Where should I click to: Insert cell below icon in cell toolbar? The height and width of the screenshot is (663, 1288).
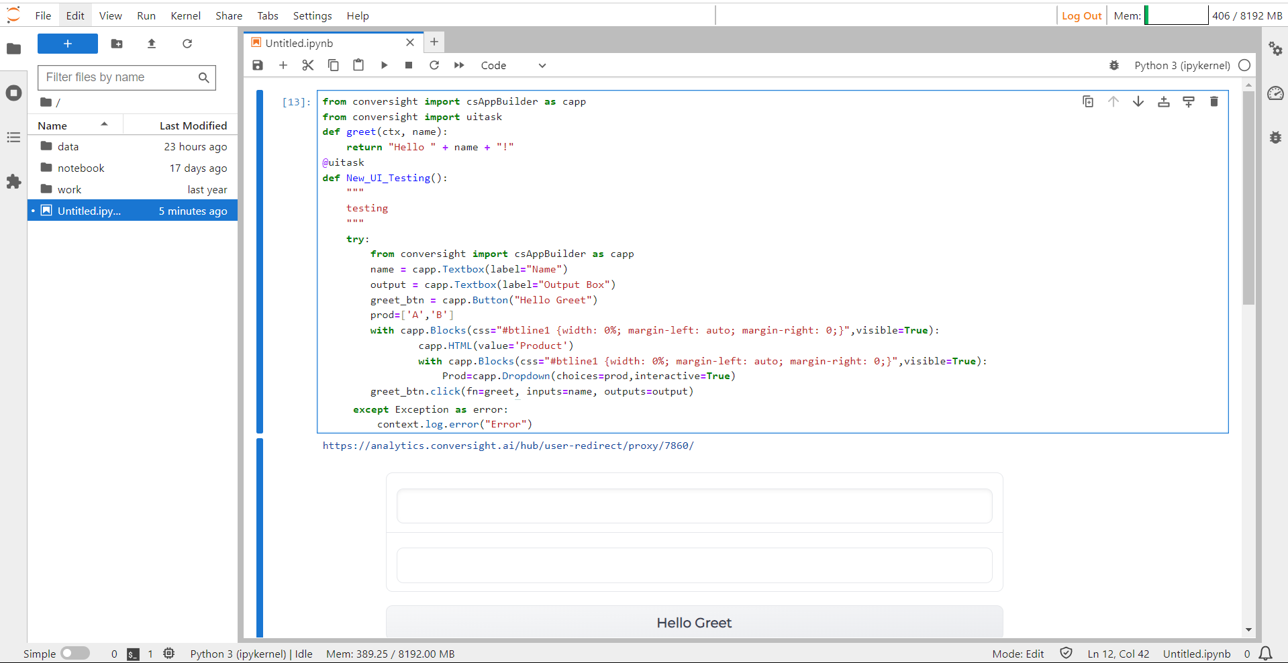tap(1189, 101)
